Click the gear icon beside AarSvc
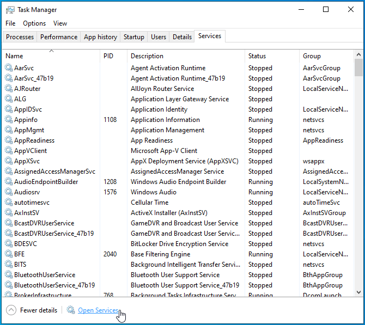 9,68
